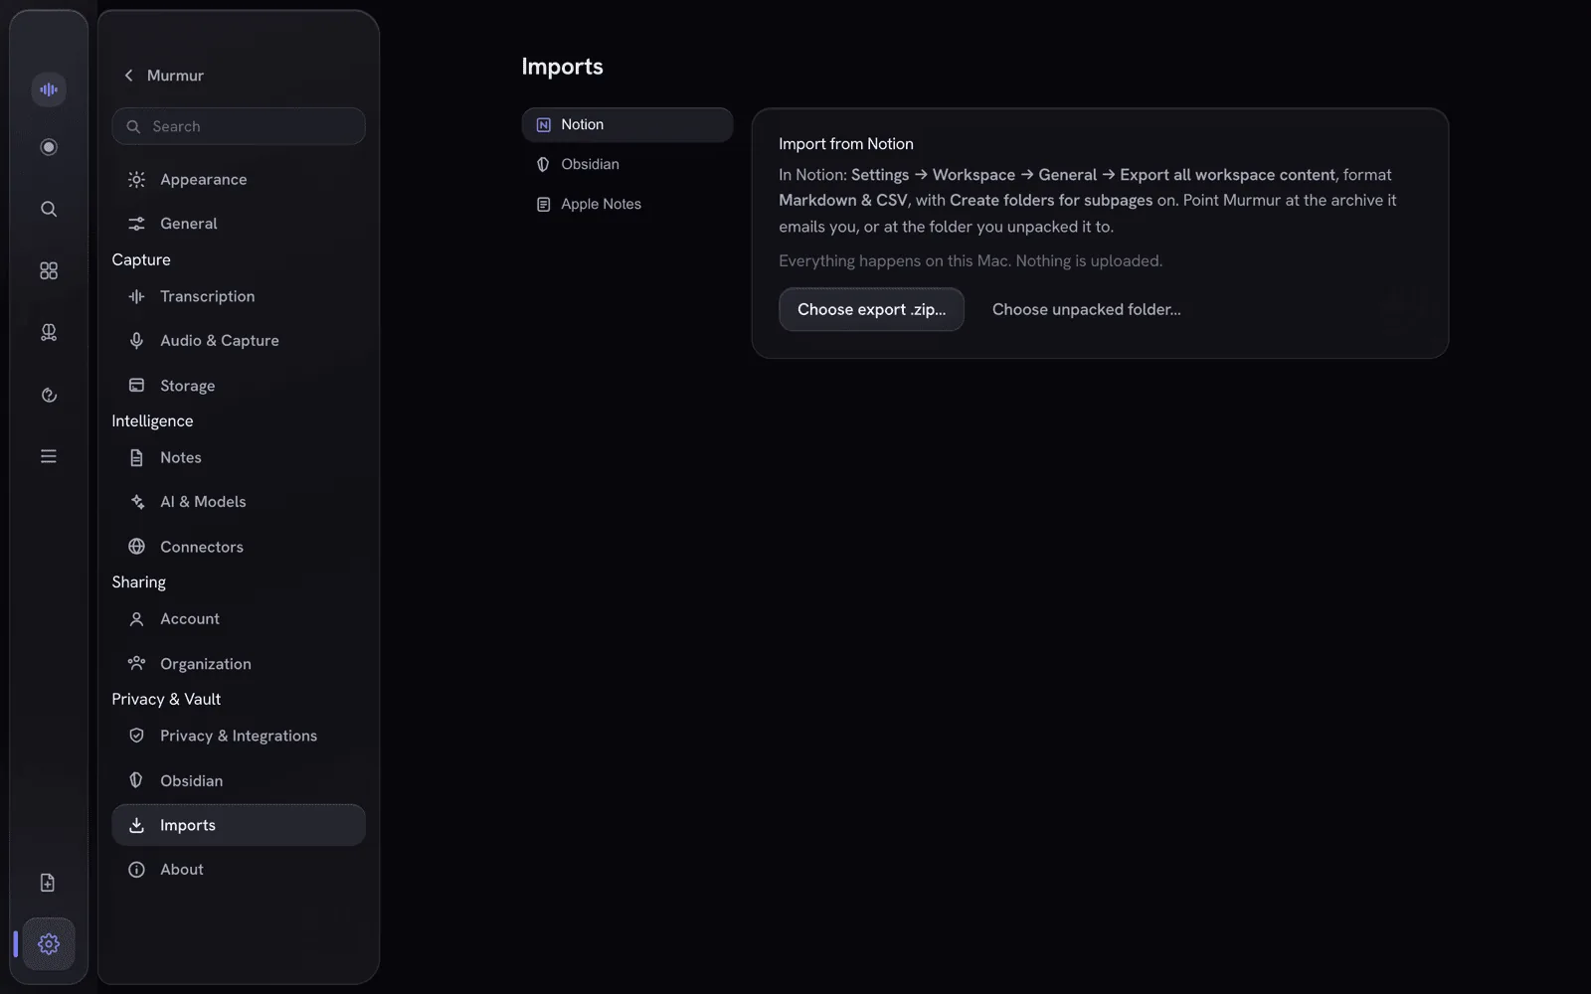Click the drive icon beside Storage
Viewport: 1591px width, 994px height.
click(x=137, y=386)
